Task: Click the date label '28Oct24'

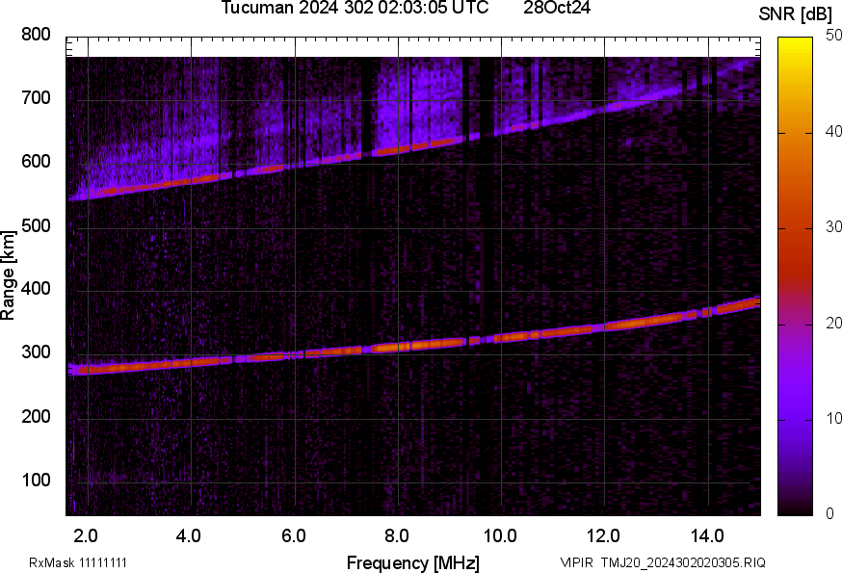Action: [557, 8]
